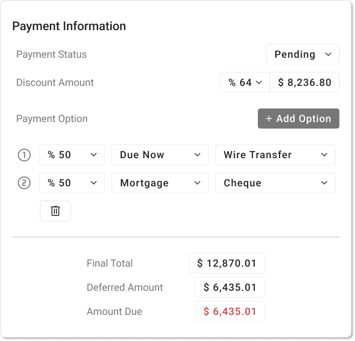The width and height of the screenshot is (355, 341).
Task: Click the trash delete icon
Action: tap(55, 211)
